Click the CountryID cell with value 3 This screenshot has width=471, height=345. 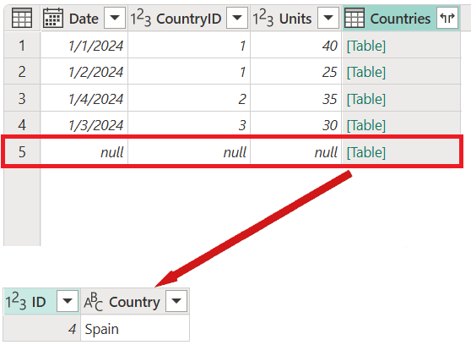tap(189, 124)
